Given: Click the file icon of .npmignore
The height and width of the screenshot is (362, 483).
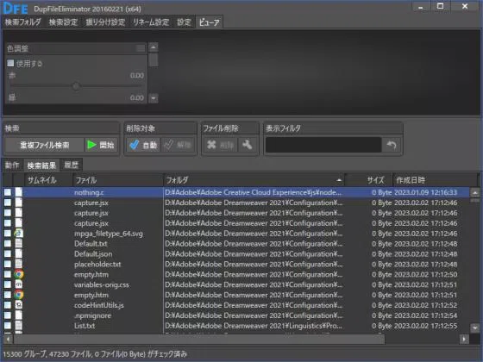Looking at the screenshot, I should point(19,315).
